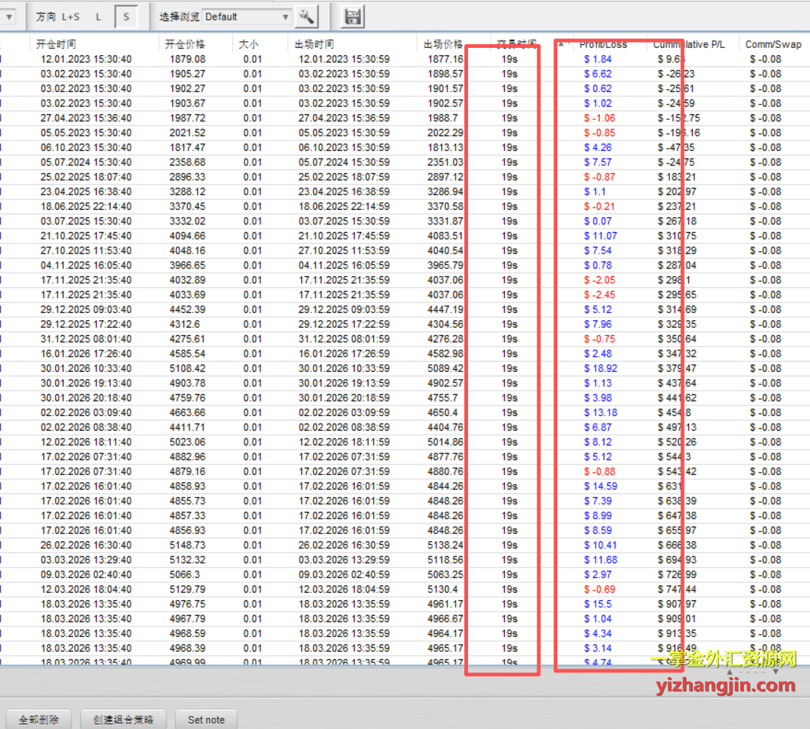Screen dimensions: 810x729
Task: Select the L+S direction filter
Action: (x=70, y=17)
